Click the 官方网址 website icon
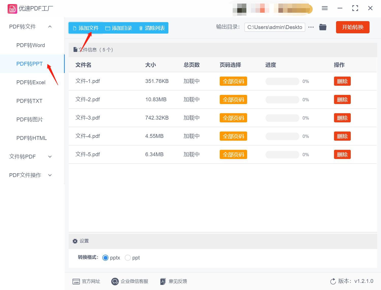 point(76,281)
